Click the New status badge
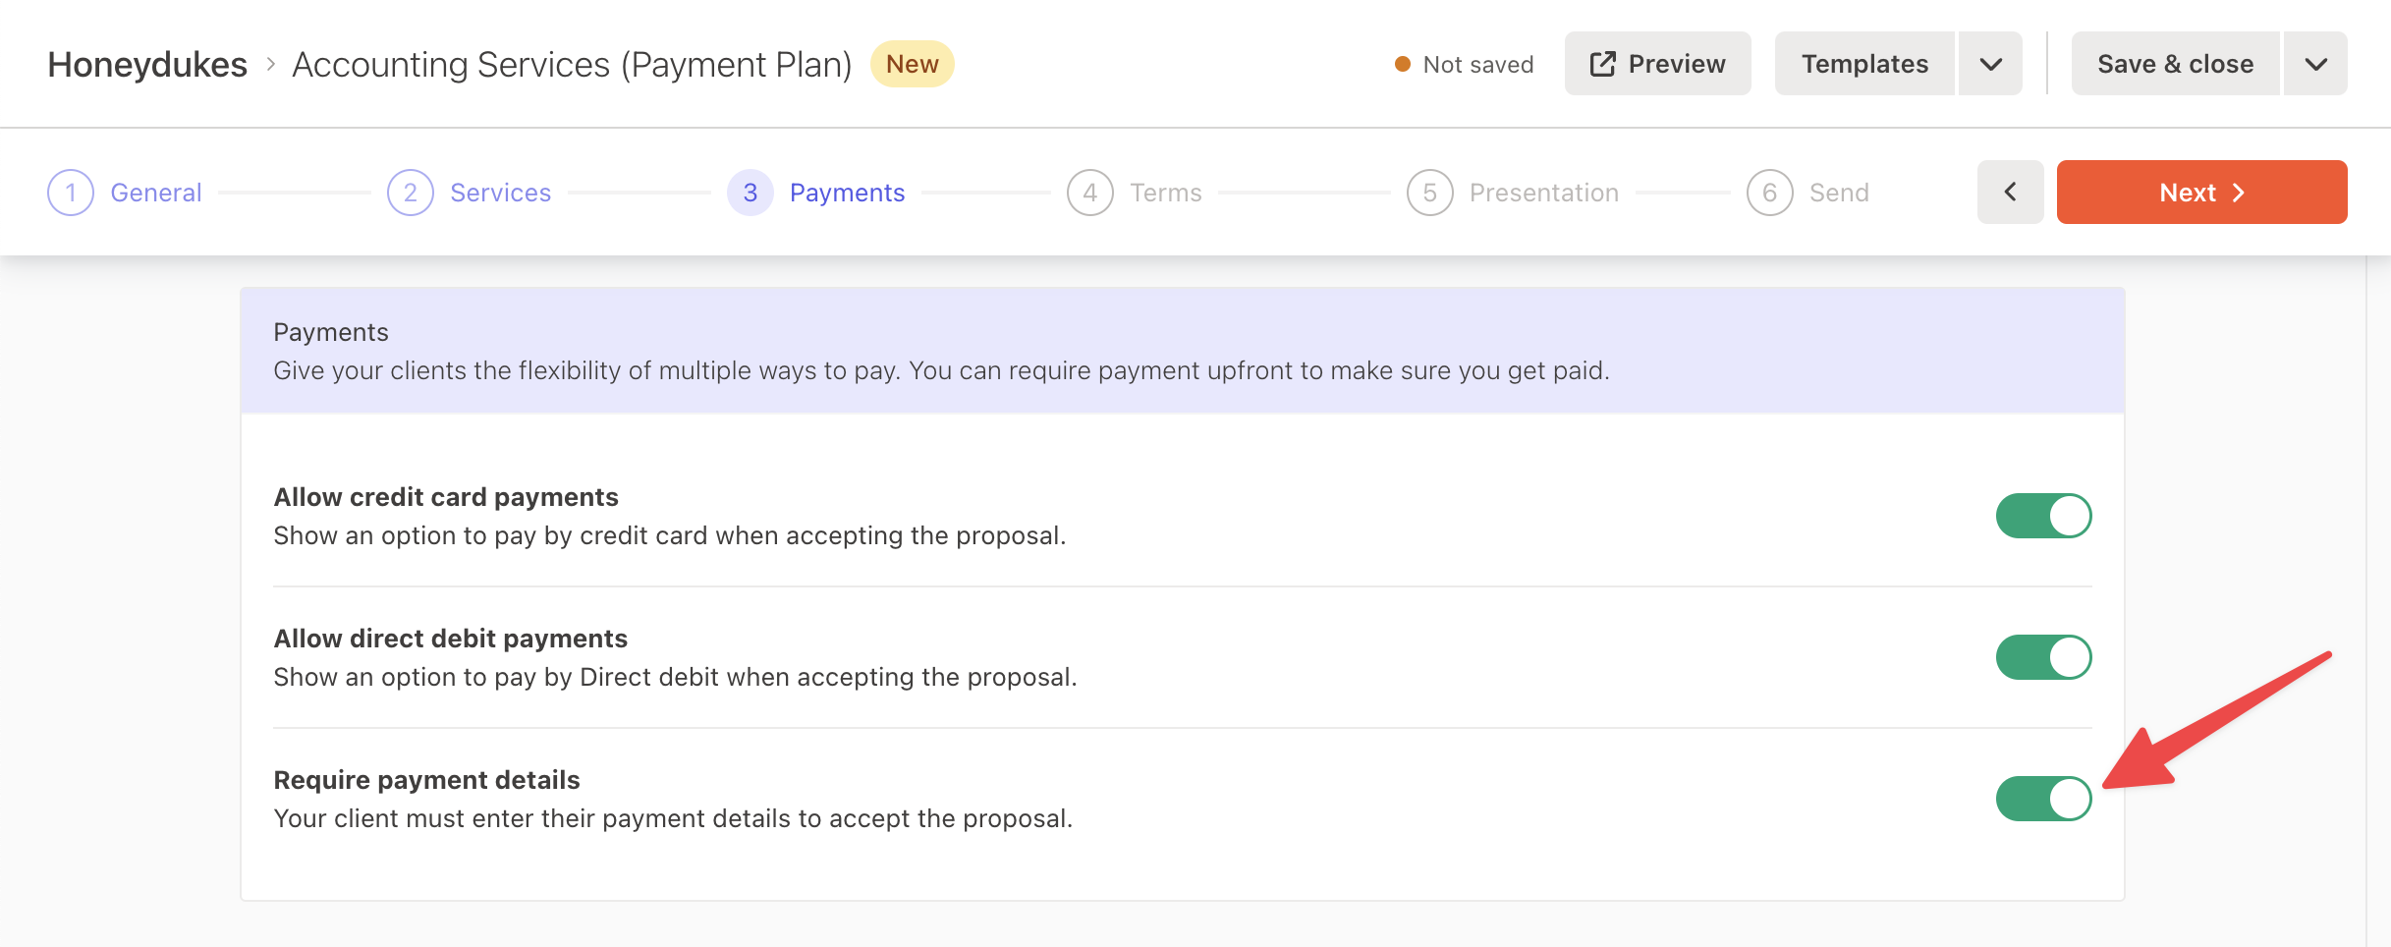This screenshot has height=947, width=2391. coord(912,64)
